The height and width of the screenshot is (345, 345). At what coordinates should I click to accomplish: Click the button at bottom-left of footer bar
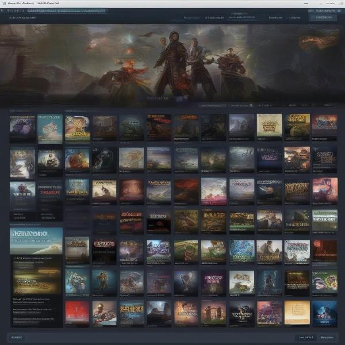coord(17,338)
